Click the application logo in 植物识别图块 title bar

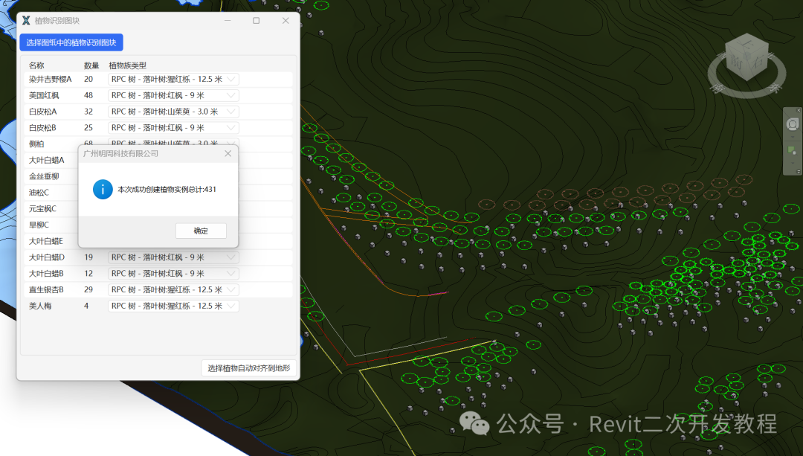tap(26, 21)
